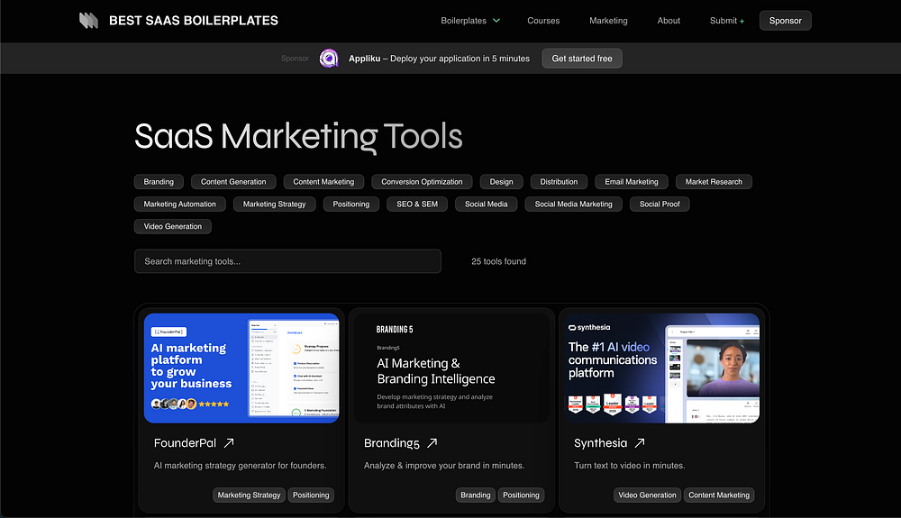Focus the Search marketing tools field

coord(288,261)
